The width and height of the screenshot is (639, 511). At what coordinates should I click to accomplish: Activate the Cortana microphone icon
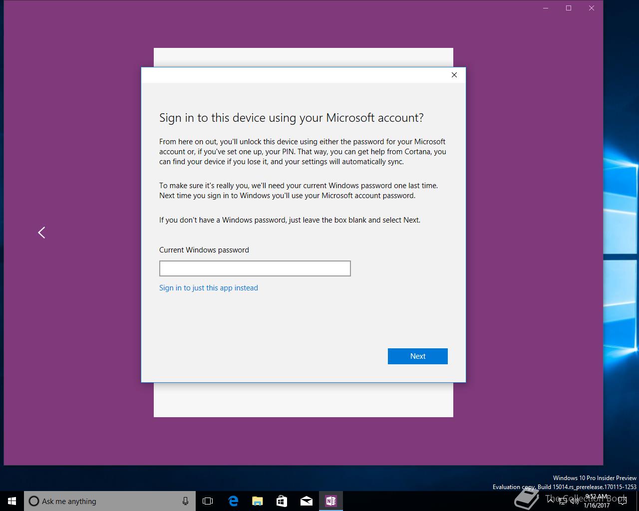185,501
